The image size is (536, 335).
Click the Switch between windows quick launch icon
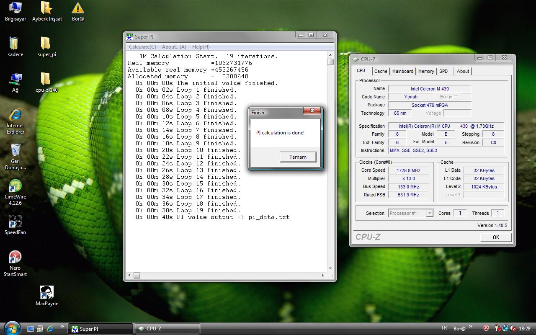coord(40,329)
